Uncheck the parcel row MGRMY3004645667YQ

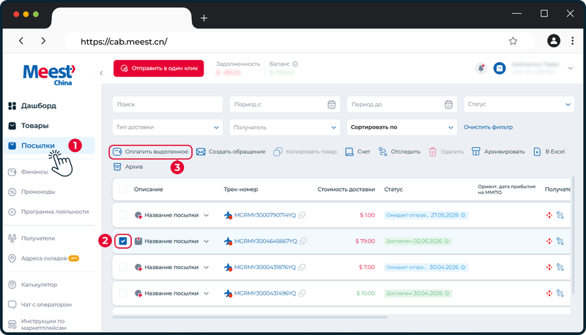point(122,241)
